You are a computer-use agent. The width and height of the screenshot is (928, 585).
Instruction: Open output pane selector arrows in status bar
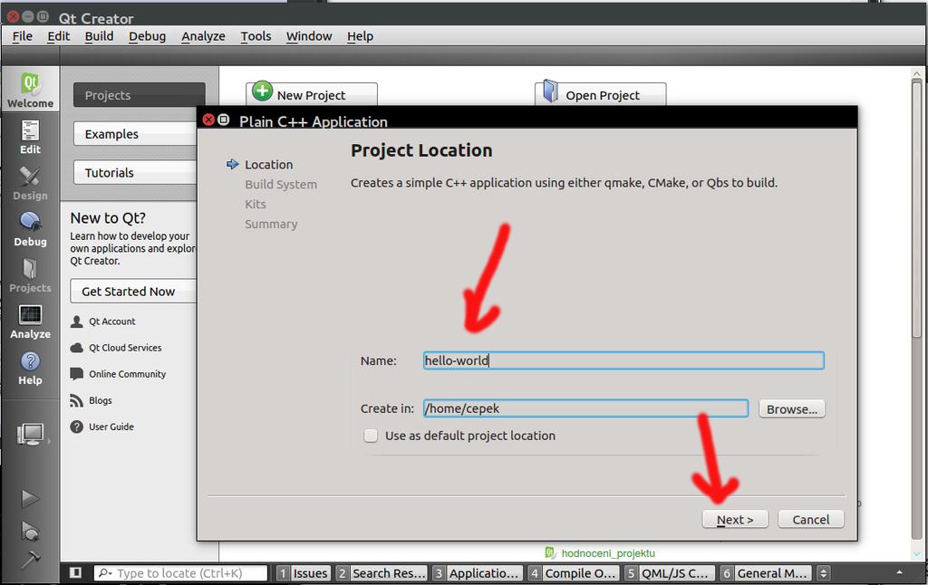coord(823,572)
